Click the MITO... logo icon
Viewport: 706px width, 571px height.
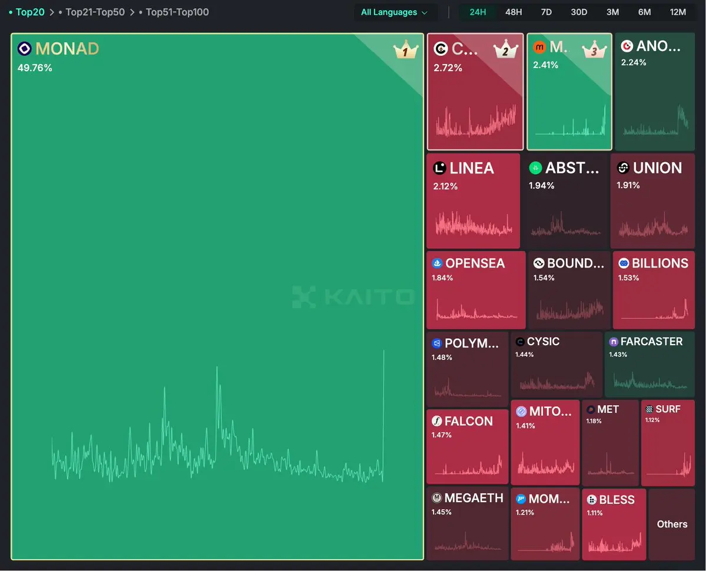pyautogui.click(x=521, y=412)
